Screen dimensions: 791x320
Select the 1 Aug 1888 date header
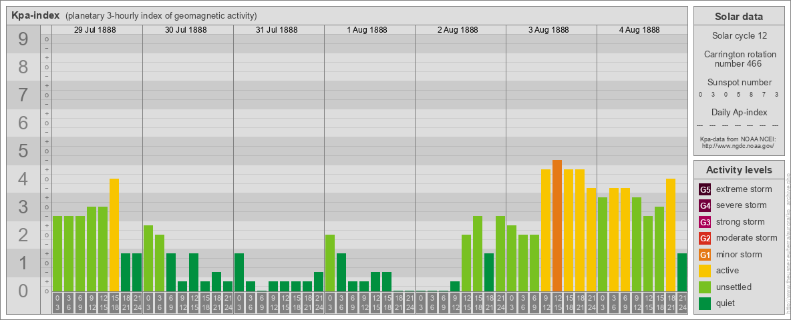[367, 30]
